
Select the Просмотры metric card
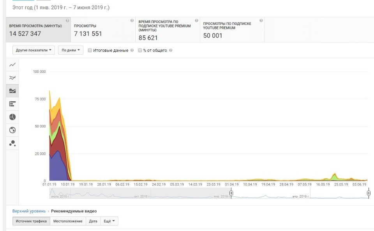(x=103, y=30)
